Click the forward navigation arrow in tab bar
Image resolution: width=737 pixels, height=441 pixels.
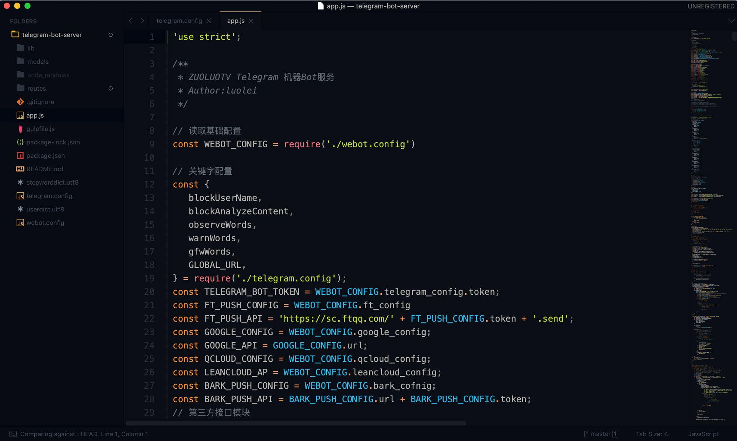click(142, 21)
